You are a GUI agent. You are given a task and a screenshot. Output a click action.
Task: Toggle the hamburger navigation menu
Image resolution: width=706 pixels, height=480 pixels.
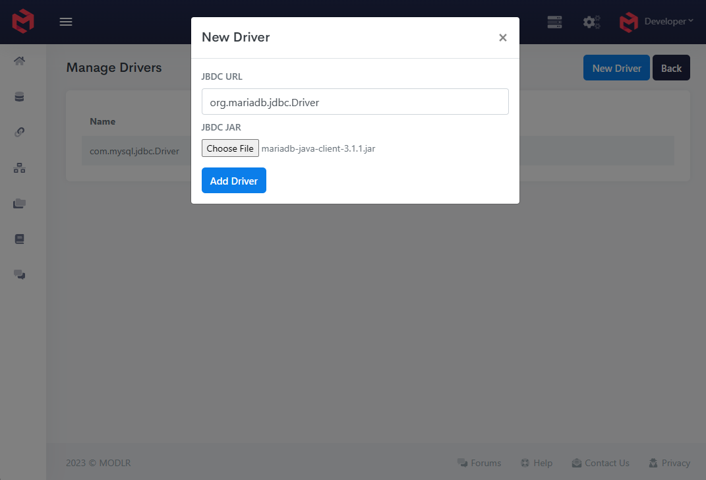[65, 21]
